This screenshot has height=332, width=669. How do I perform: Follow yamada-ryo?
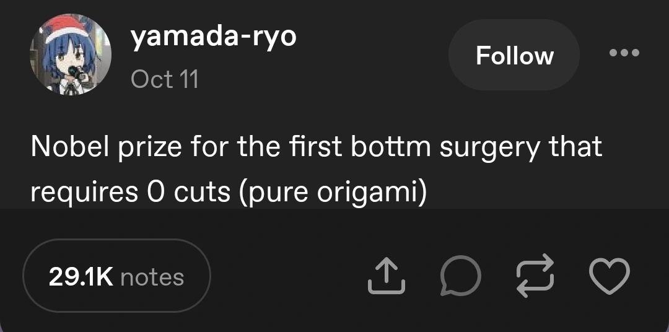tap(514, 56)
